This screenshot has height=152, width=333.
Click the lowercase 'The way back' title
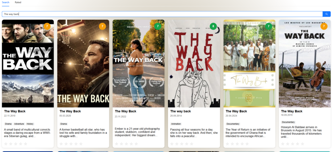point(180,111)
